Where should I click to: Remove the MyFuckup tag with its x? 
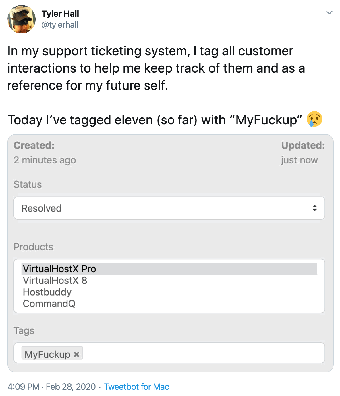pyautogui.click(x=76, y=354)
